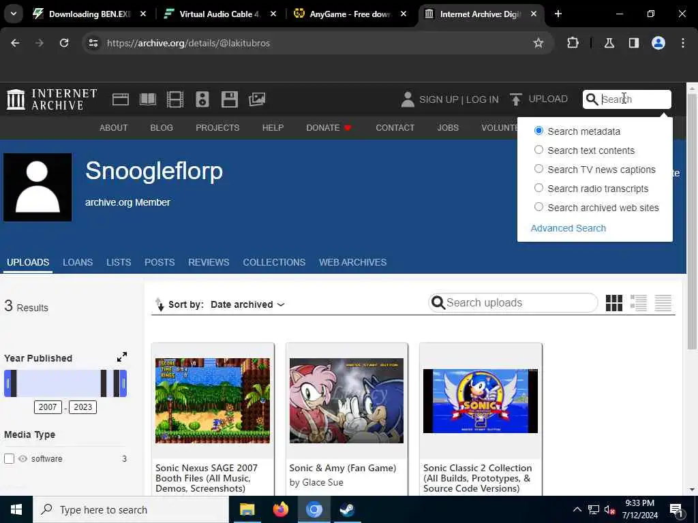Select the UPLOADS tab
This screenshot has height=523, width=698.
point(27,262)
